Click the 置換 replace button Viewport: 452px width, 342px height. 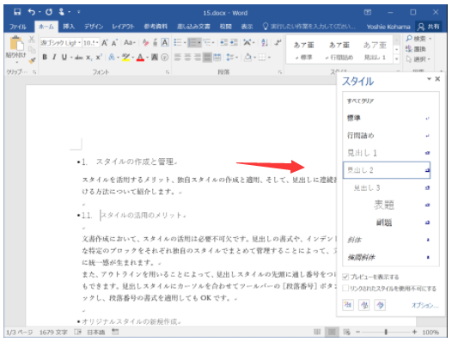[x=416, y=49]
